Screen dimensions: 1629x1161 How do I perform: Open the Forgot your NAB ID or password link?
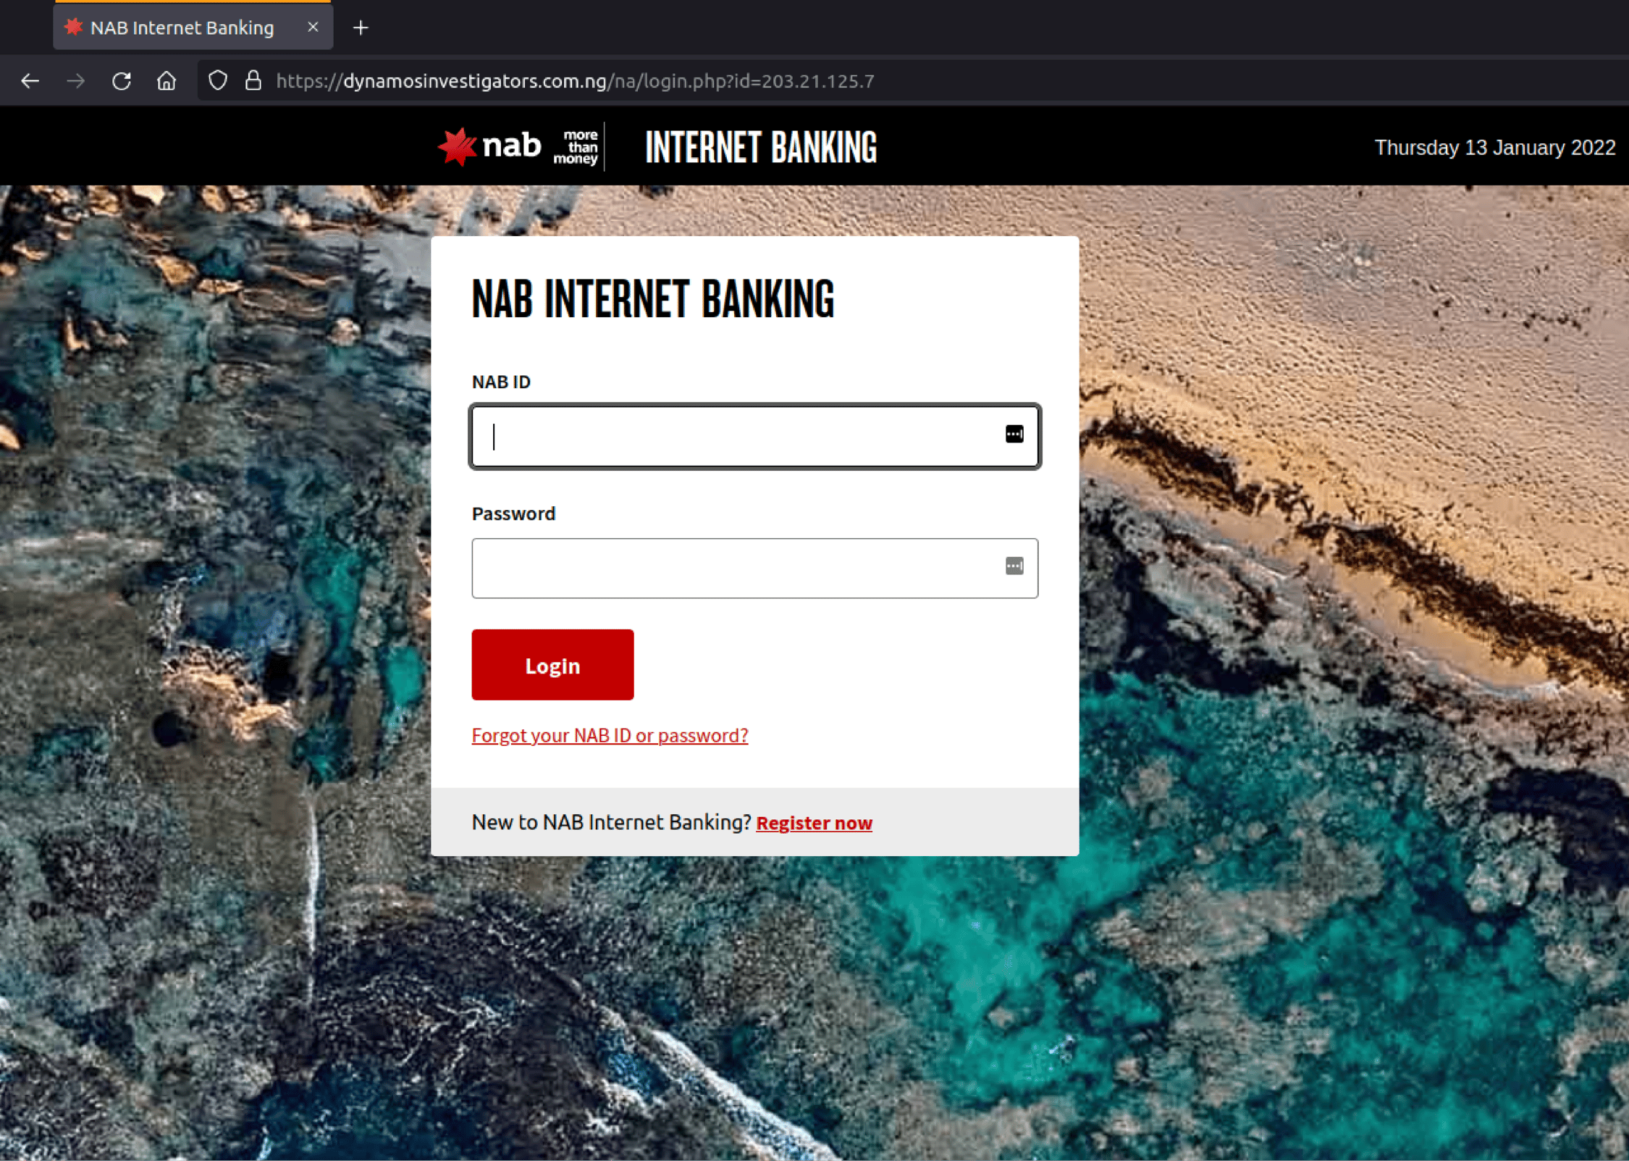click(x=610, y=735)
